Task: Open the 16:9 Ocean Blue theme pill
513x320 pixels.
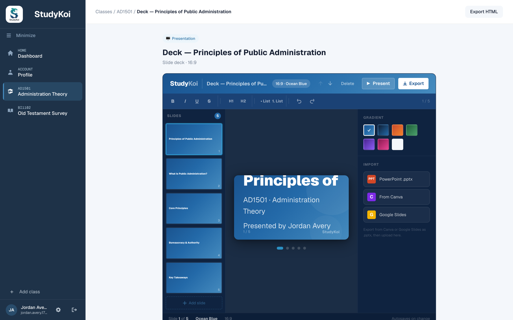Action: pyautogui.click(x=291, y=84)
